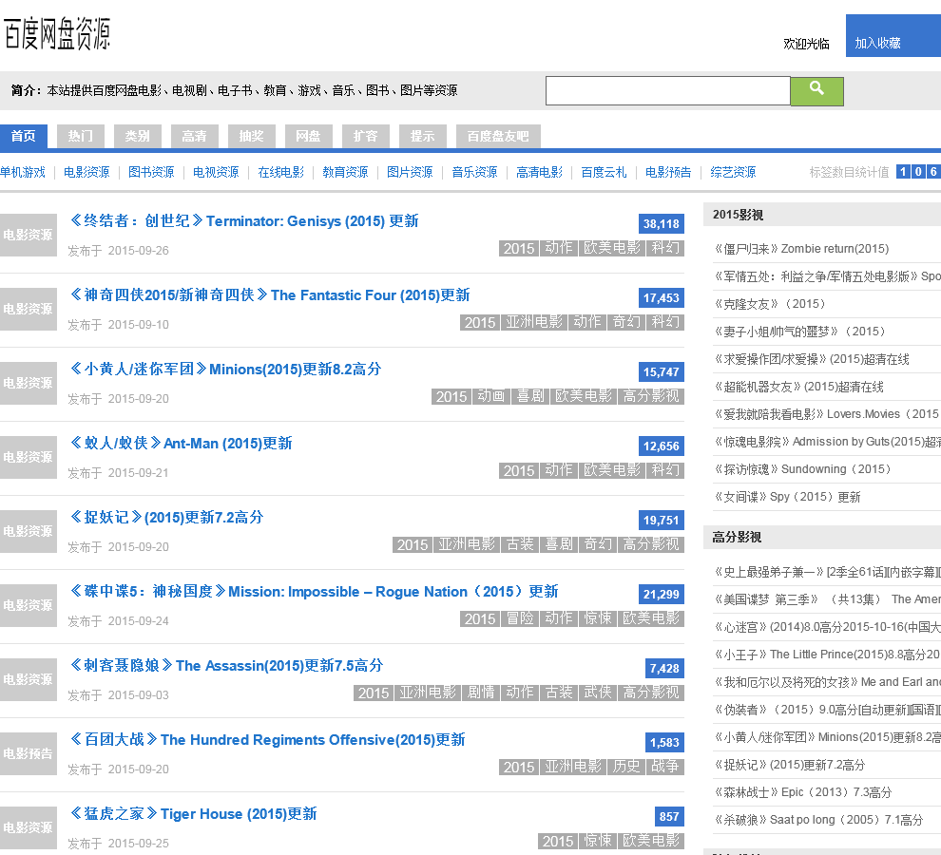Open the Minions(2015) post title
This screenshot has width=941, height=855.
(x=225, y=369)
